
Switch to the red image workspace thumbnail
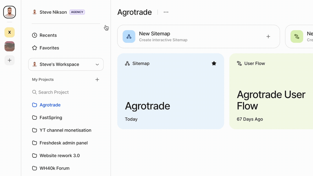point(9,46)
